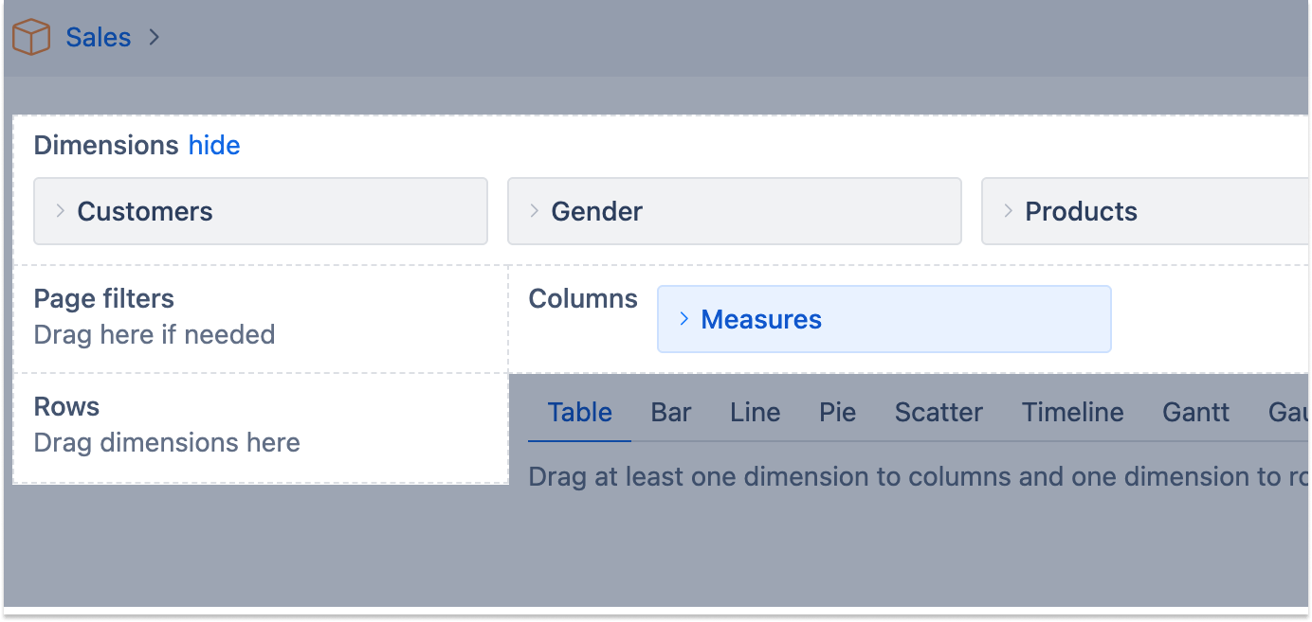1312x622 pixels.
Task: Expand the Gender dimension
Action: click(534, 211)
